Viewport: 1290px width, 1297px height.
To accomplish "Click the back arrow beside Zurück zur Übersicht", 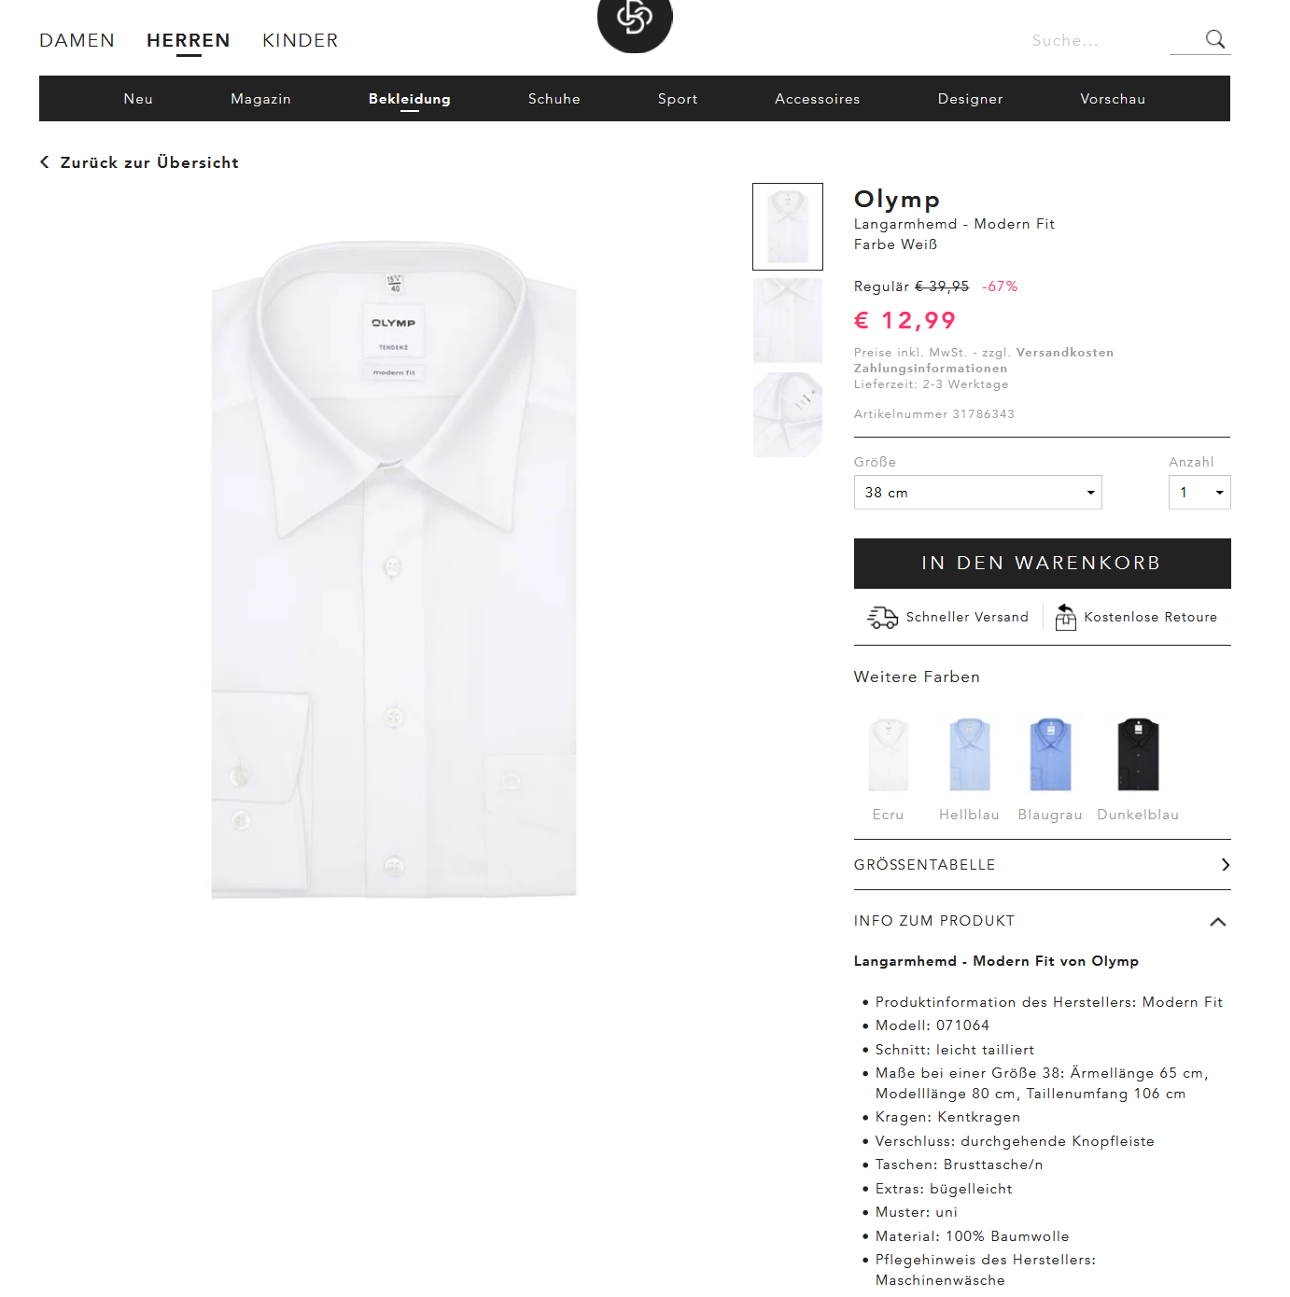I will (45, 162).
